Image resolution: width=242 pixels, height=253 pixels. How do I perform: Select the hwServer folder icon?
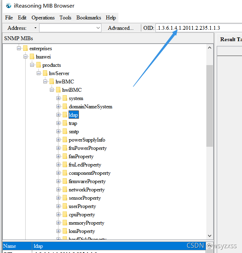[45, 73]
